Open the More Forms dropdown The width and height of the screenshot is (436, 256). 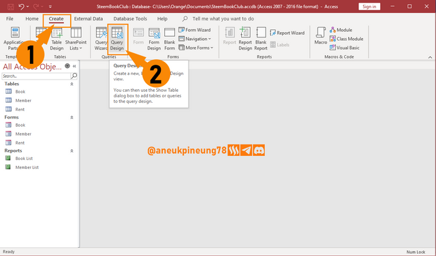point(196,48)
